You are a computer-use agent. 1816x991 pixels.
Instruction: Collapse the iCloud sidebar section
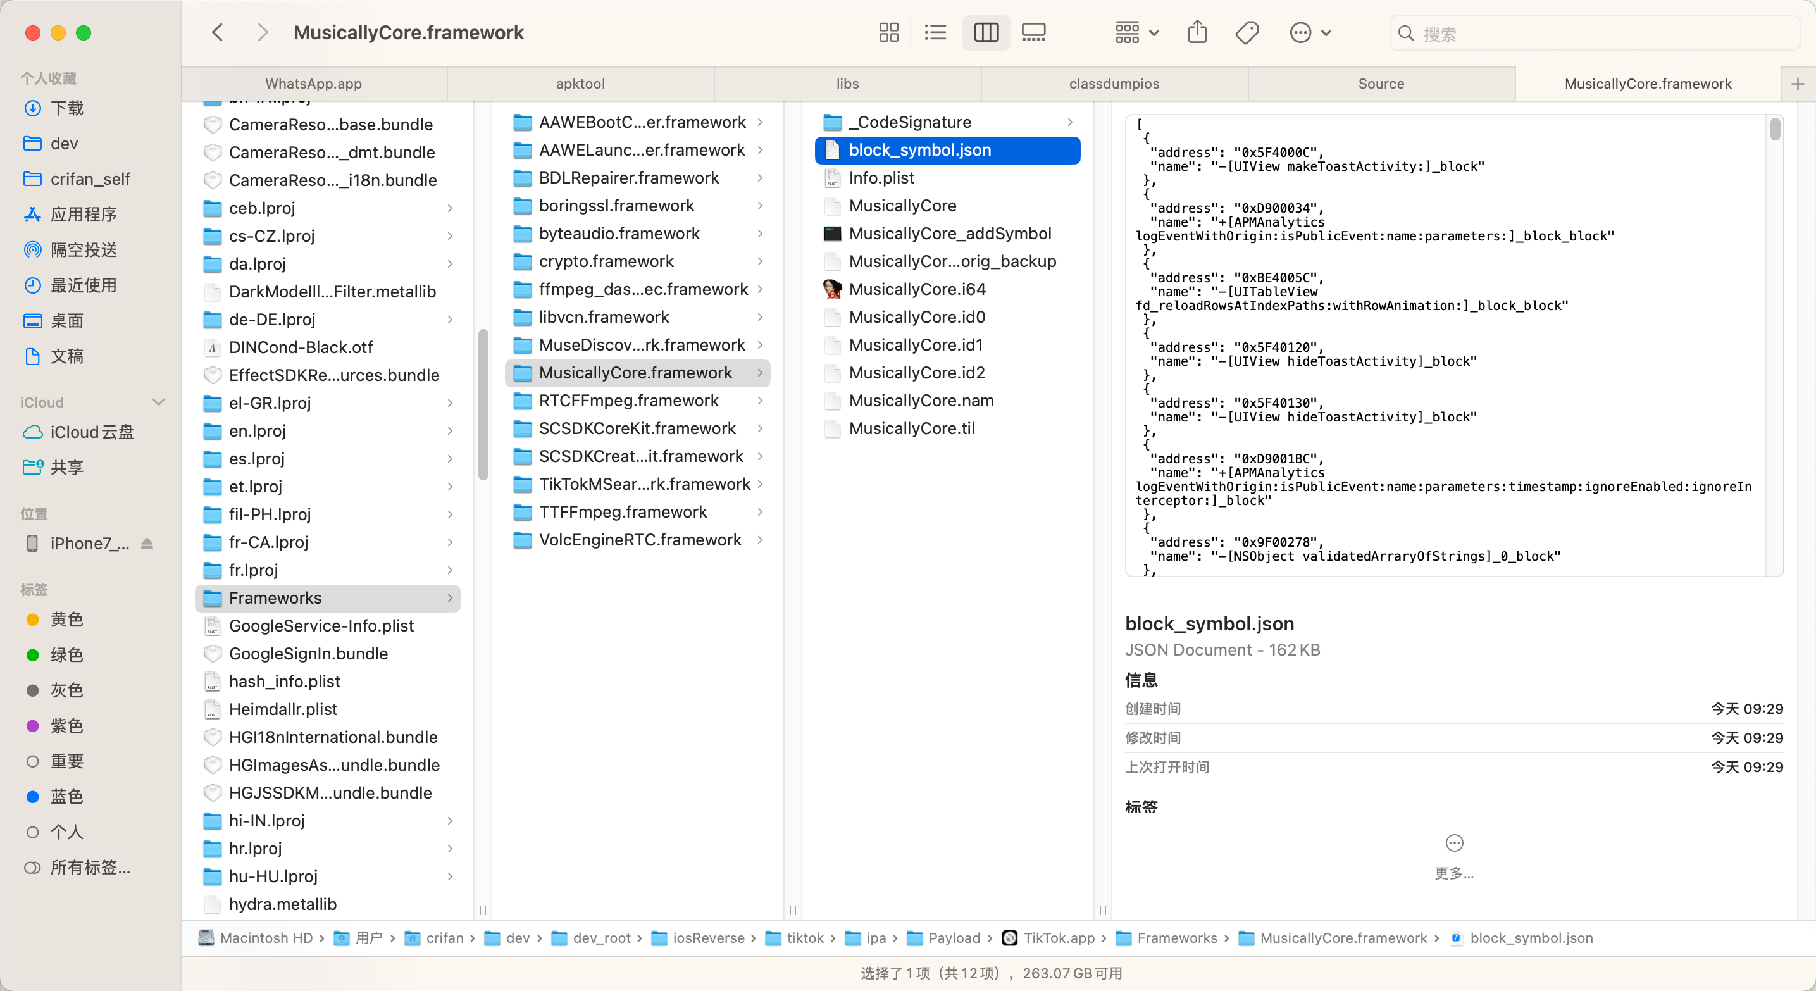coord(159,402)
